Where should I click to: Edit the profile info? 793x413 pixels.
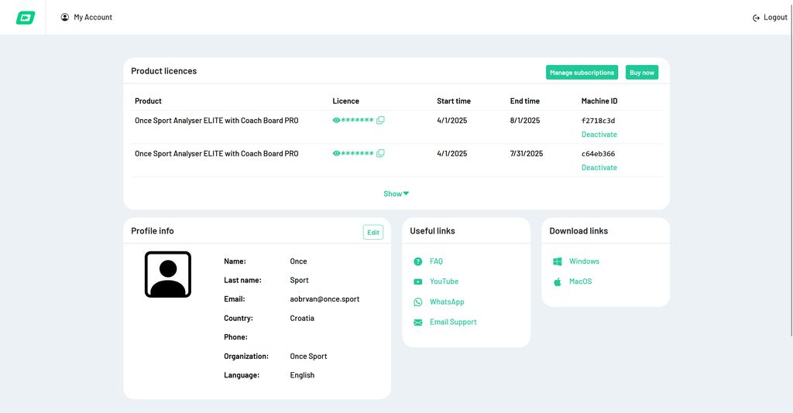tap(373, 232)
